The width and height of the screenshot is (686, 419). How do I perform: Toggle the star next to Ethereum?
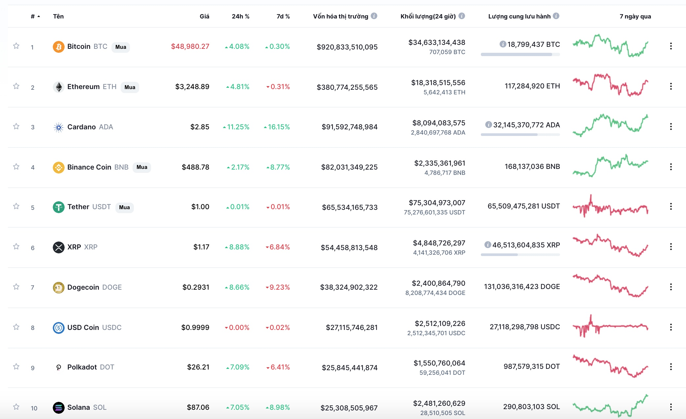(x=16, y=86)
